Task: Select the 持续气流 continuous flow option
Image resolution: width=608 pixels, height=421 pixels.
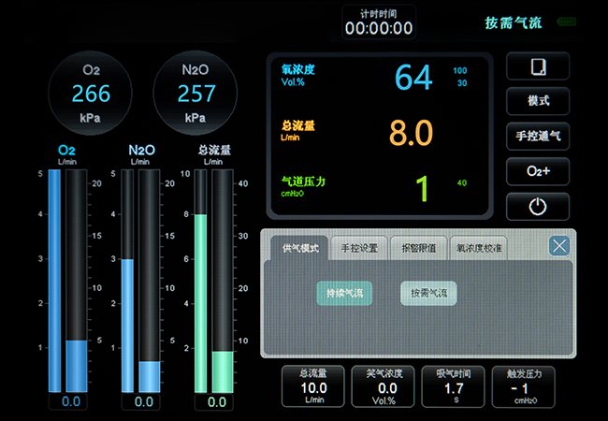Action: pyautogui.click(x=344, y=294)
